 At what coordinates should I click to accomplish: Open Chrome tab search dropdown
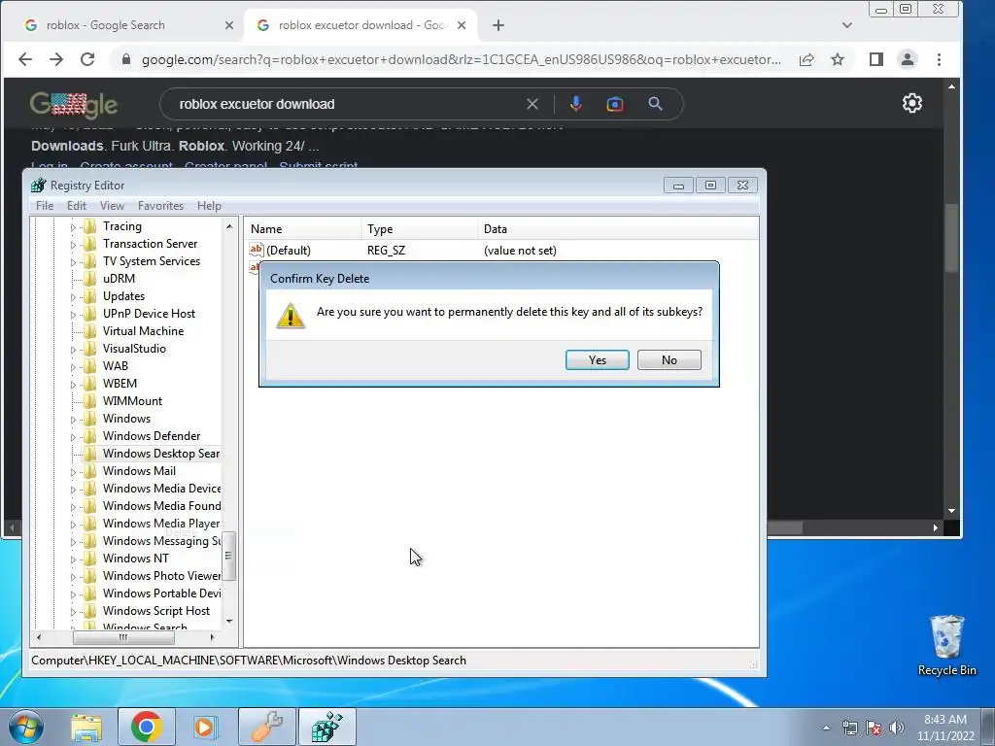click(847, 25)
